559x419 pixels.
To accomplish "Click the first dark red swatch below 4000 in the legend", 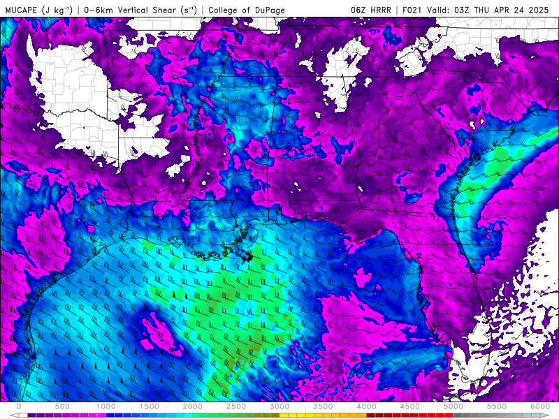I will pos(371,415).
